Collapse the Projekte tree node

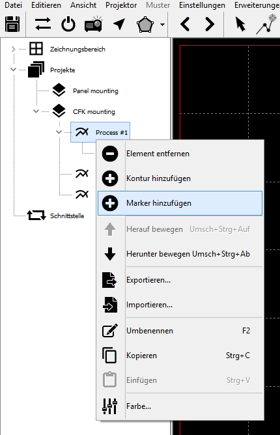13,70
